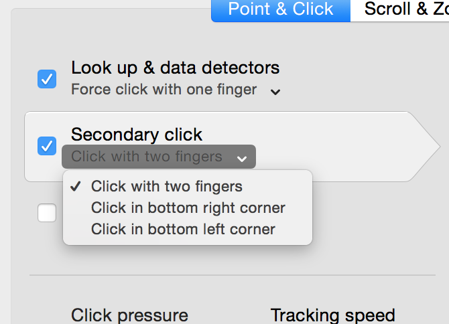Click the chevron on the Secondary click dropdown
This screenshot has height=324, width=449.
[x=241, y=159]
